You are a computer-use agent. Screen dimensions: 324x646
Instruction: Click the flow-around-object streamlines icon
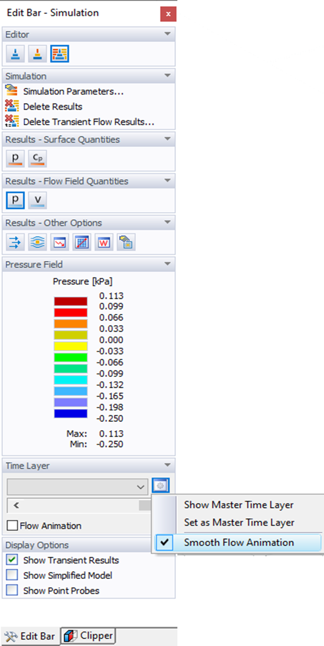point(37,242)
